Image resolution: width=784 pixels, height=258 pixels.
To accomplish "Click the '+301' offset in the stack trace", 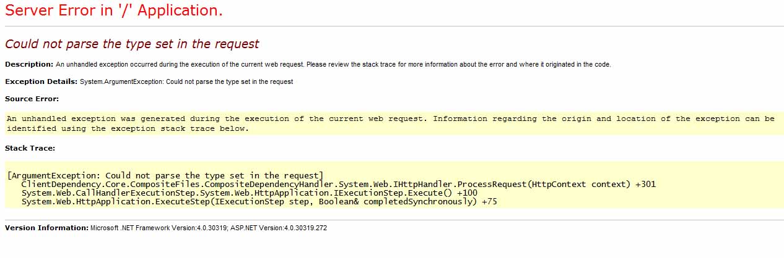I will click(645, 184).
